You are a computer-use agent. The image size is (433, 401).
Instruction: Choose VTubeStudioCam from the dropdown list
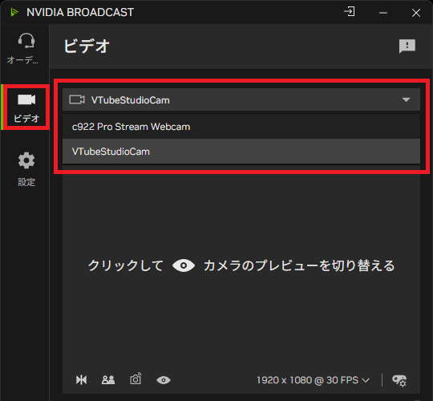(241, 152)
